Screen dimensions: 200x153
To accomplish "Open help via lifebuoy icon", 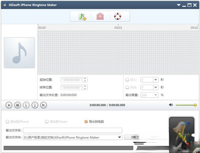I will point(117,16).
